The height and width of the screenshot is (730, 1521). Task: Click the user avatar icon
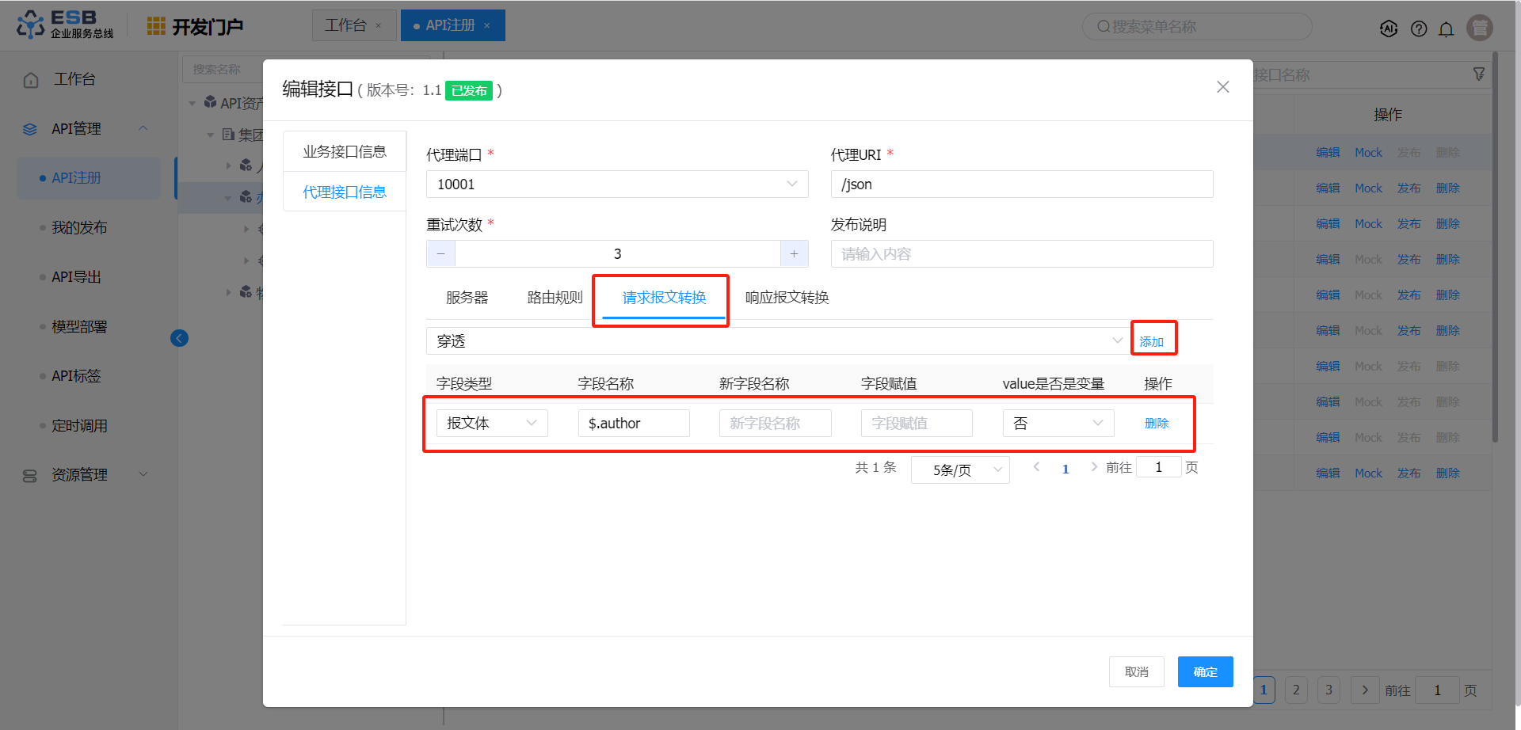[1479, 28]
